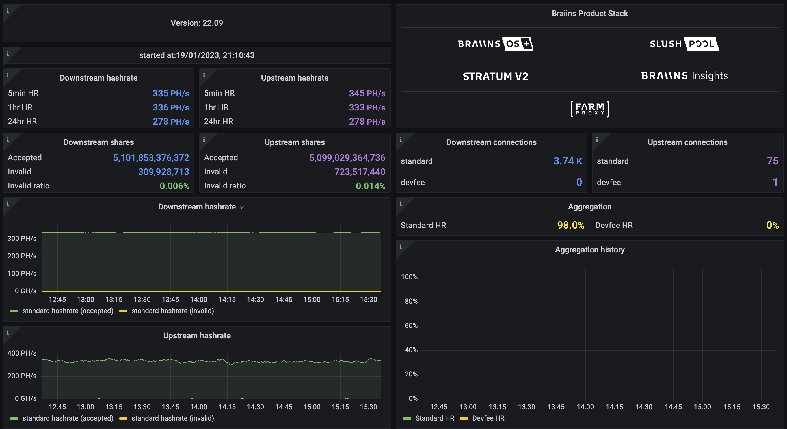Click the Farm Proxy logo
Image resolution: width=787 pixels, height=429 pixels.
pyautogui.click(x=589, y=109)
